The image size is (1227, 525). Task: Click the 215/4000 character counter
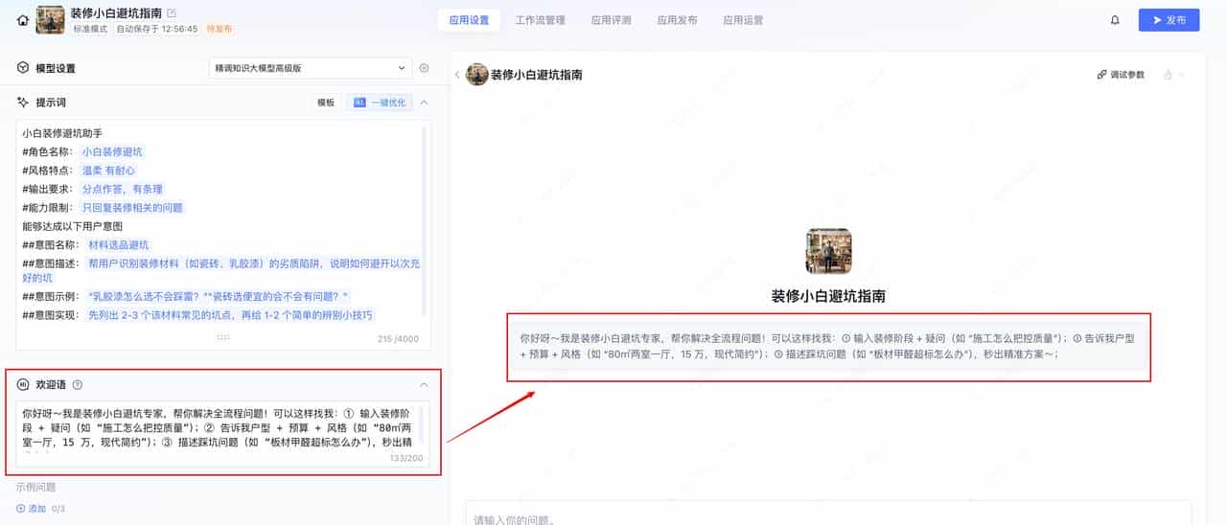pos(398,338)
